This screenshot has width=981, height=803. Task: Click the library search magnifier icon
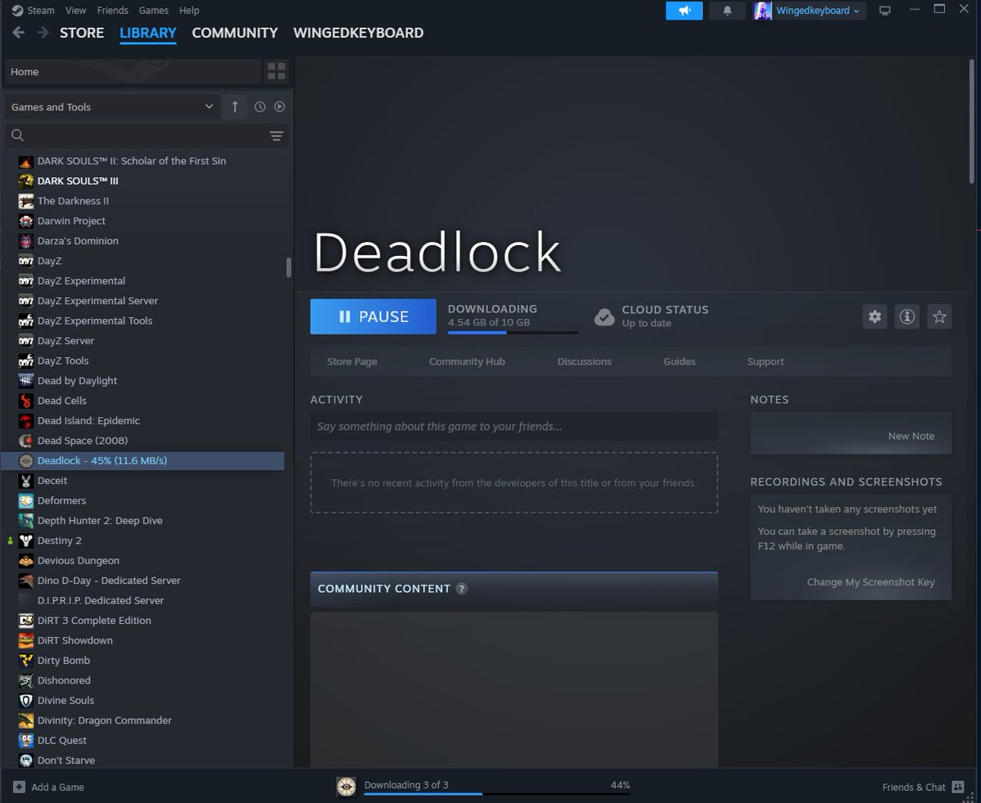(18, 135)
